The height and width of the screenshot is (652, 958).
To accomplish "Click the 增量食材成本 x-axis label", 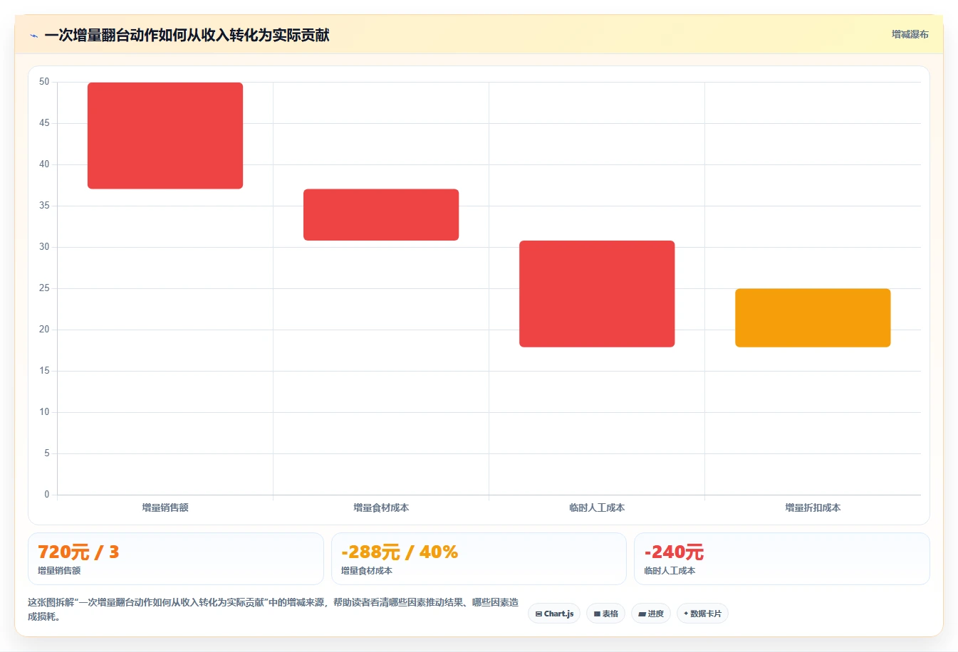I will tap(381, 508).
